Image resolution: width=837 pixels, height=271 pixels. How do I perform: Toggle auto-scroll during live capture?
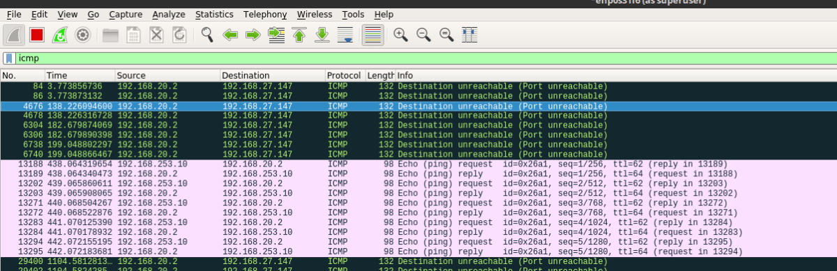345,34
